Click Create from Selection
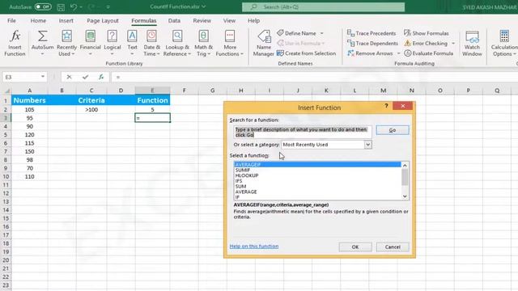 point(306,53)
